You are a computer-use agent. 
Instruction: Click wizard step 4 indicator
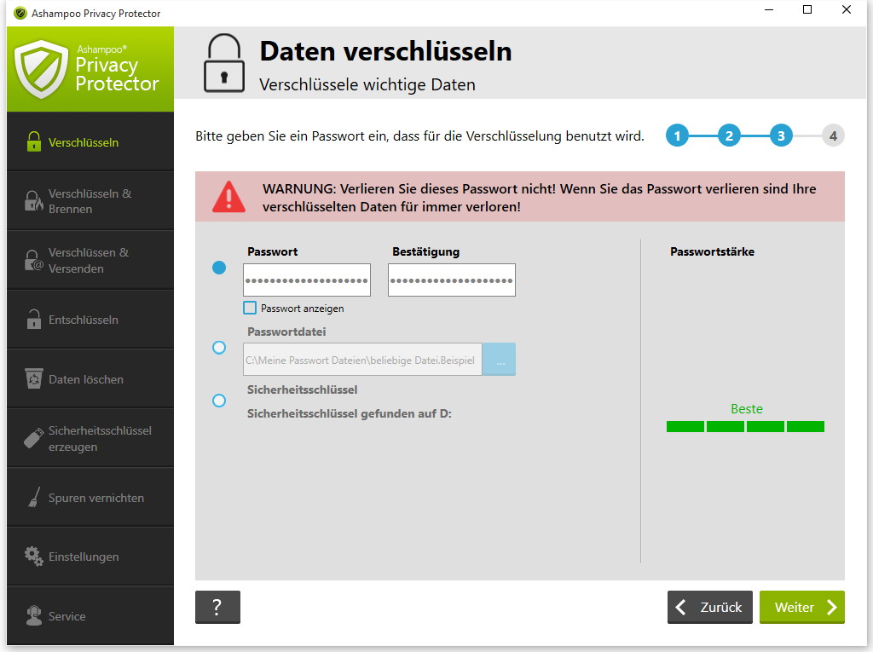[x=833, y=136]
